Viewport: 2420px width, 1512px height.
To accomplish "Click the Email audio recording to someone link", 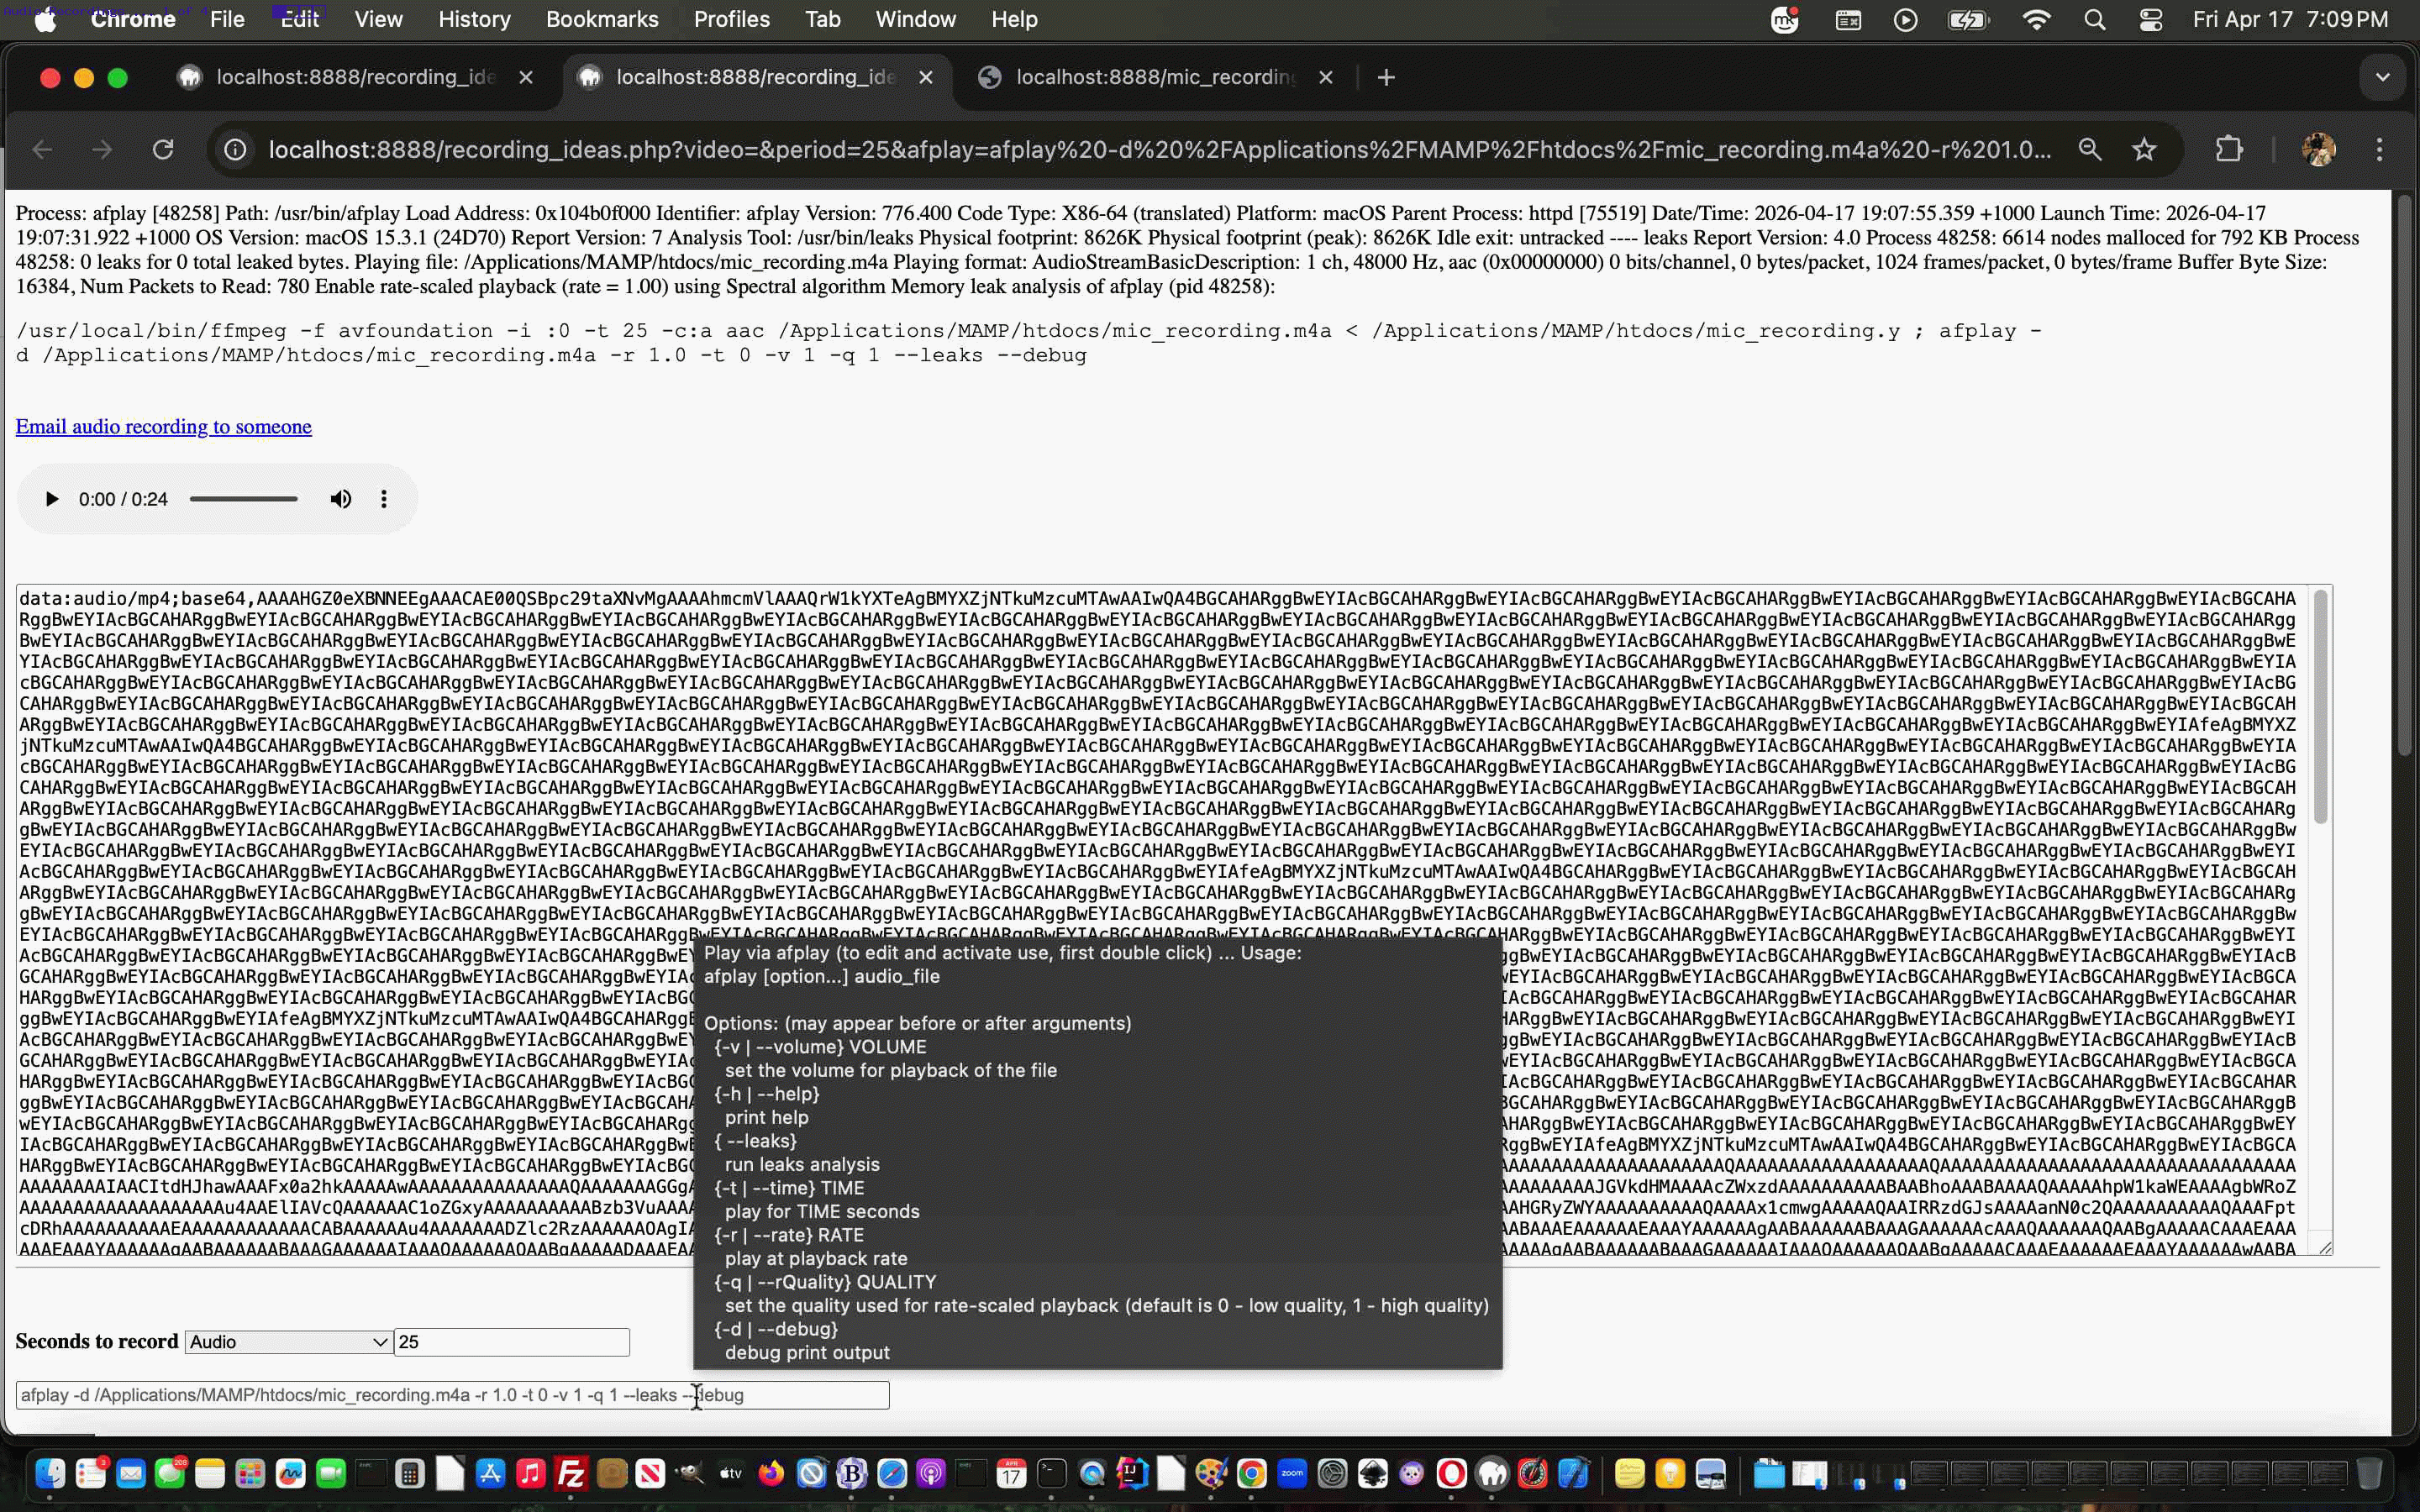I will point(163,427).
